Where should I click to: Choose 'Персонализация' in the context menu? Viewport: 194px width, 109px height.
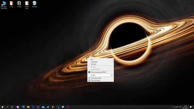[x=101, y=80]
